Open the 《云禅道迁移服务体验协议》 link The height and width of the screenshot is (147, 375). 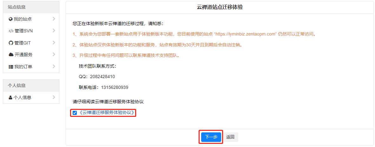[107, 112]
